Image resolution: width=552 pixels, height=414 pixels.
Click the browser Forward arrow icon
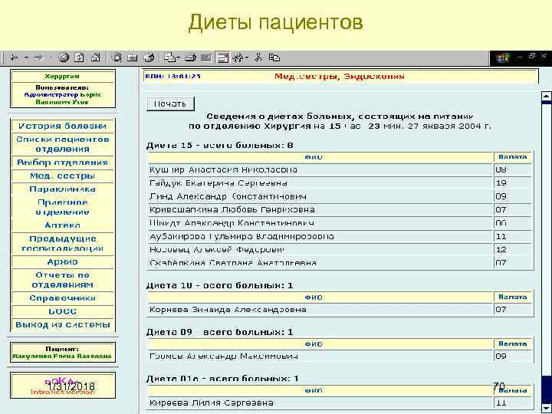pos(39,58)
